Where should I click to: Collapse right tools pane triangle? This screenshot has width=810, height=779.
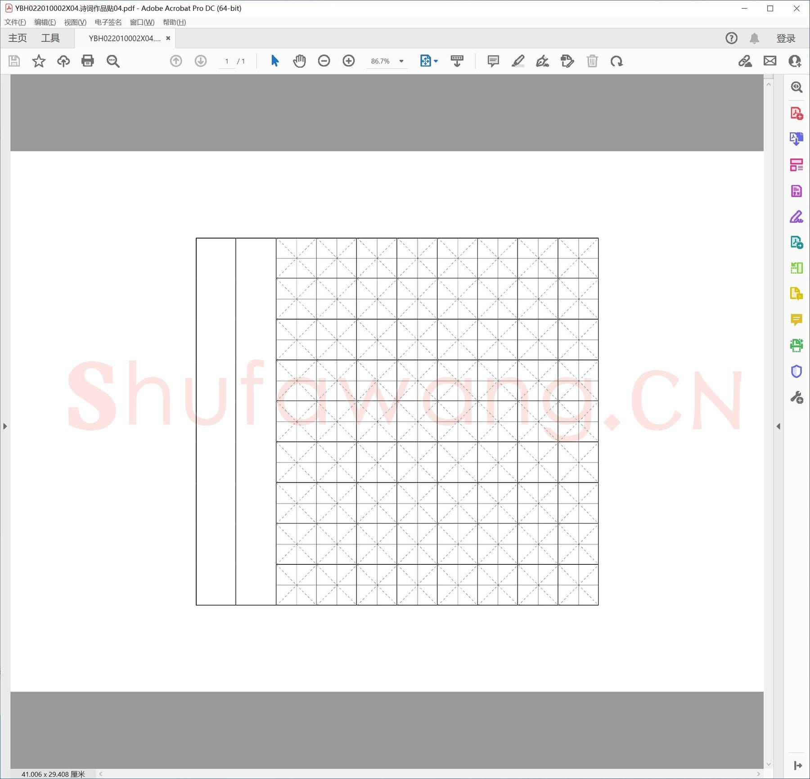[778, 426]
